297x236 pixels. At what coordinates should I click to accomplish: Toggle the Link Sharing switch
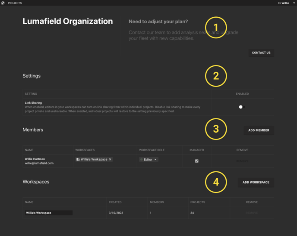pos(242,107)
